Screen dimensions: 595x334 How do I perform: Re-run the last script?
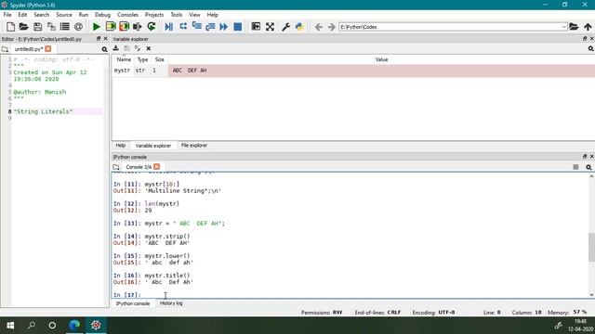pyautogui.click(x=152, y=27)
